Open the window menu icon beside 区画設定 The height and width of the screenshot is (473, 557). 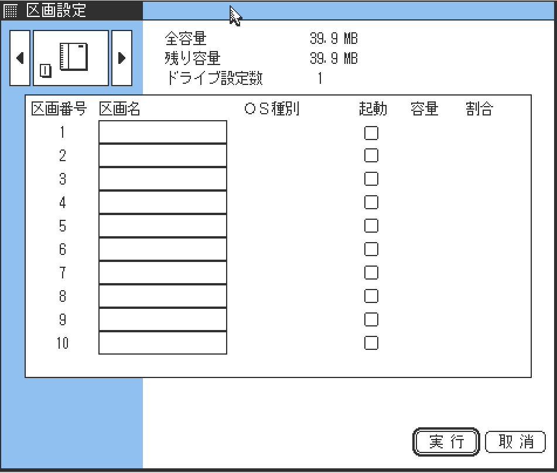point(10,11)
